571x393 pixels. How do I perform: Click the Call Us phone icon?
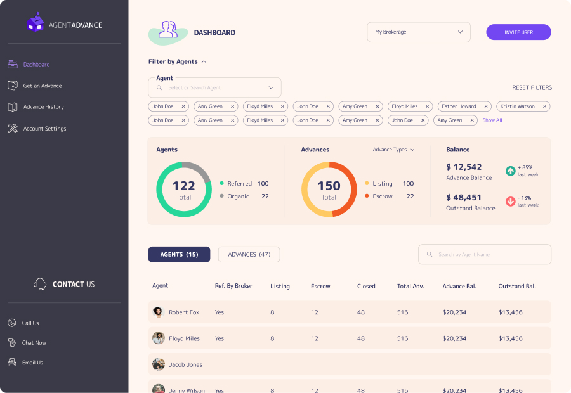click(12, 323)
